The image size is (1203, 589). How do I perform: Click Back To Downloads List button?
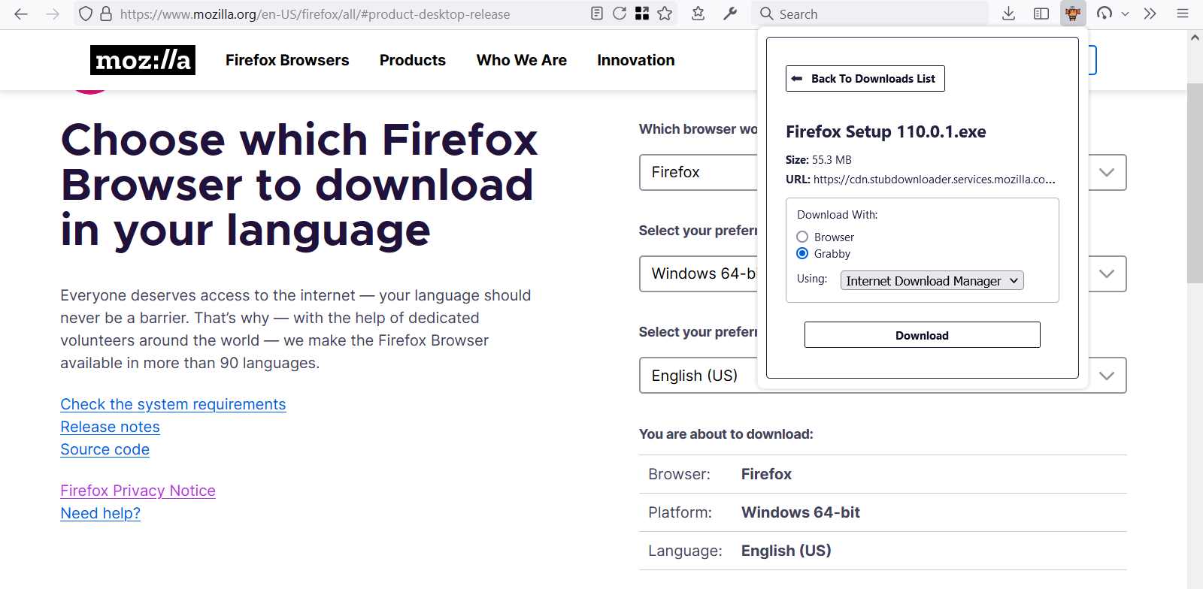pyautogui.click(x=865, y=78)
